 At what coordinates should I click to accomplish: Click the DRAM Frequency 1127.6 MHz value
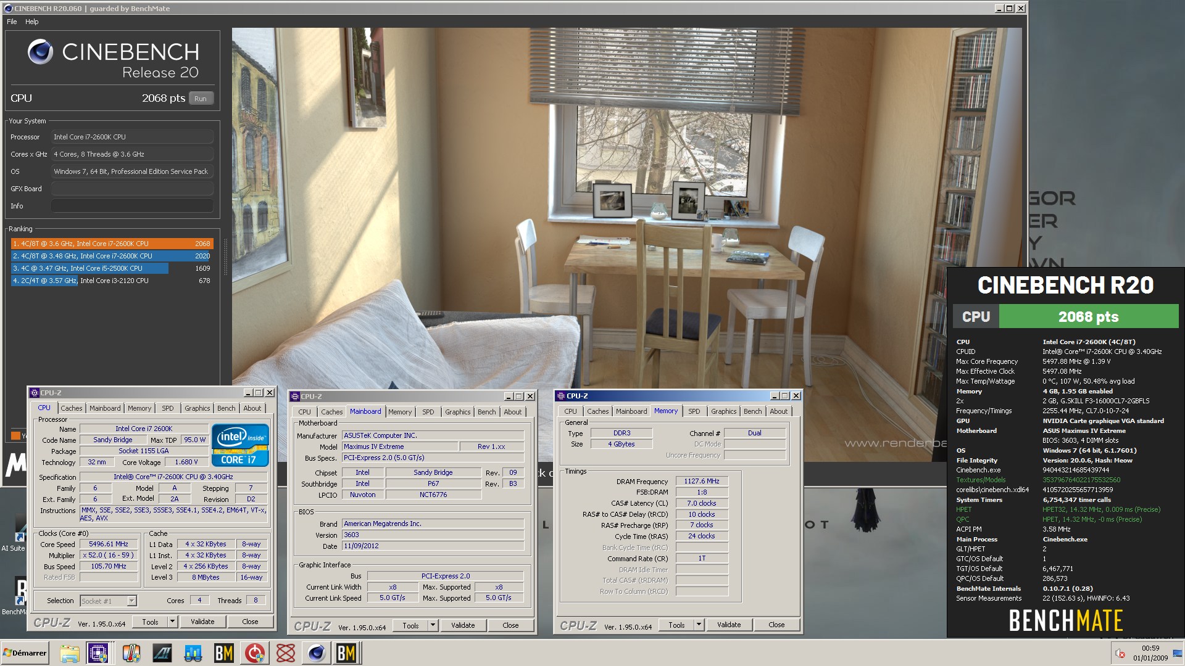[x=702, y=482]
